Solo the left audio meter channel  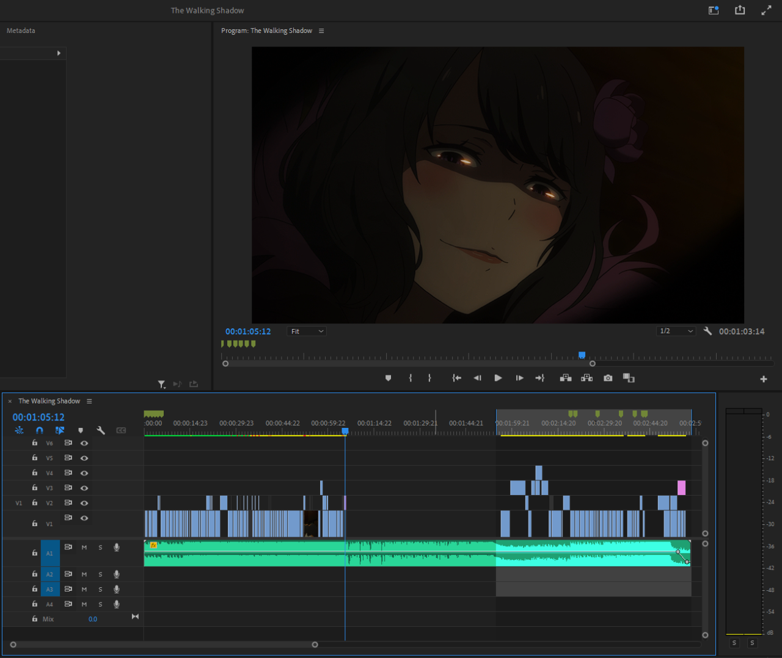[x=734, y=643]
